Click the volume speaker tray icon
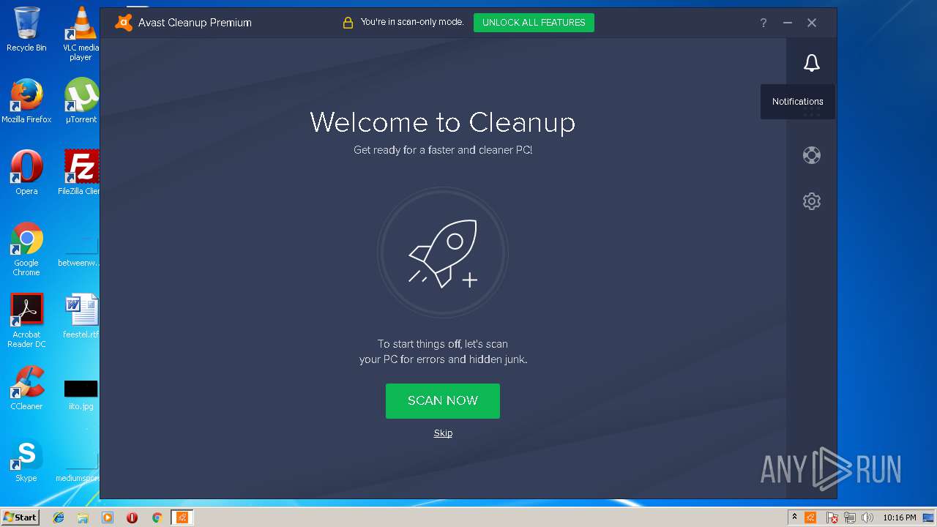This screenshot has height=527, width=937. point(867,517)
